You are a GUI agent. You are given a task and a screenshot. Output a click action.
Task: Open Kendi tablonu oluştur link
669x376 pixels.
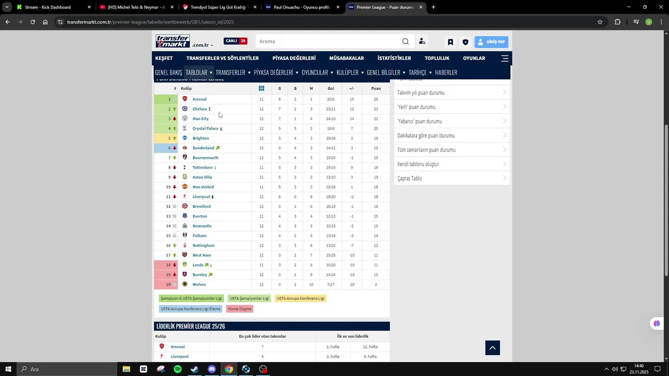point(452,164)
